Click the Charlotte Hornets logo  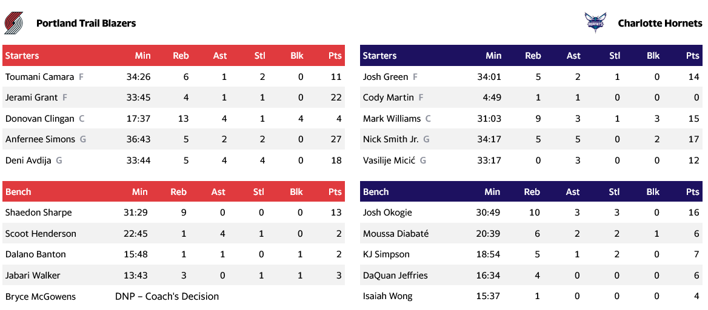coord(594,23)
